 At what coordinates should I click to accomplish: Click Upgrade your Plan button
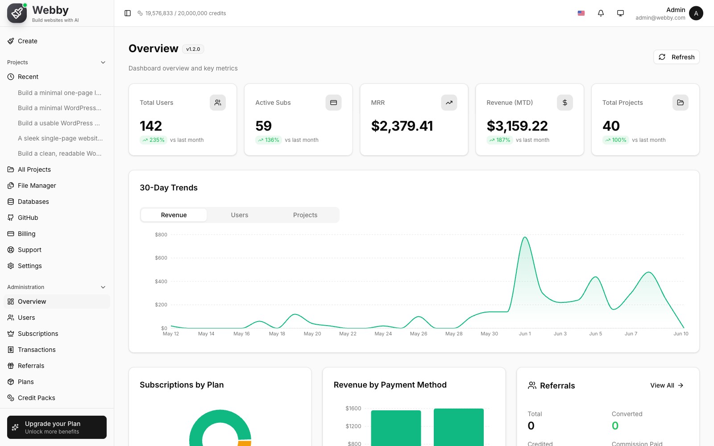(x=57, y=427)
